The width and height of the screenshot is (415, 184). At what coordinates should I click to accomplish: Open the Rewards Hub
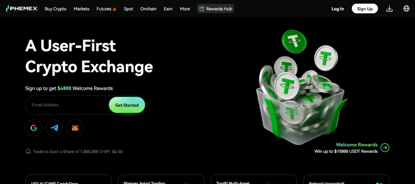pos(216,9)
